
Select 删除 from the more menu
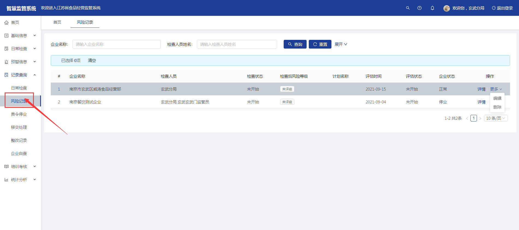point(497,107)
